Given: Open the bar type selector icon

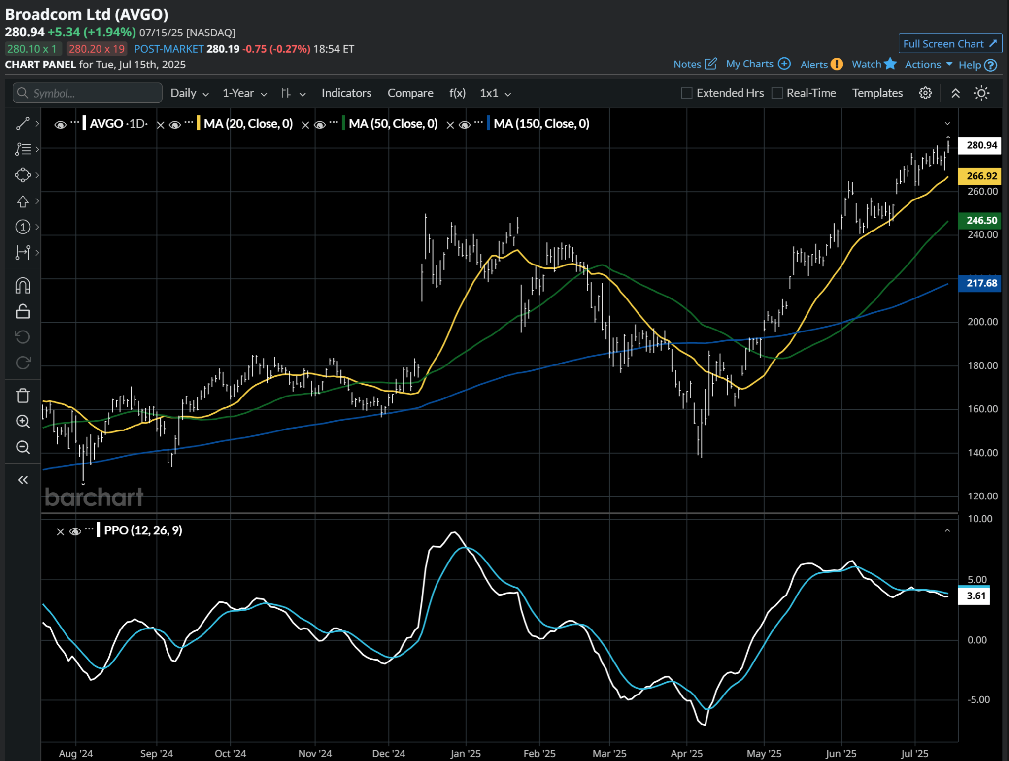Looking at the screenshot, I should point(286,93).
